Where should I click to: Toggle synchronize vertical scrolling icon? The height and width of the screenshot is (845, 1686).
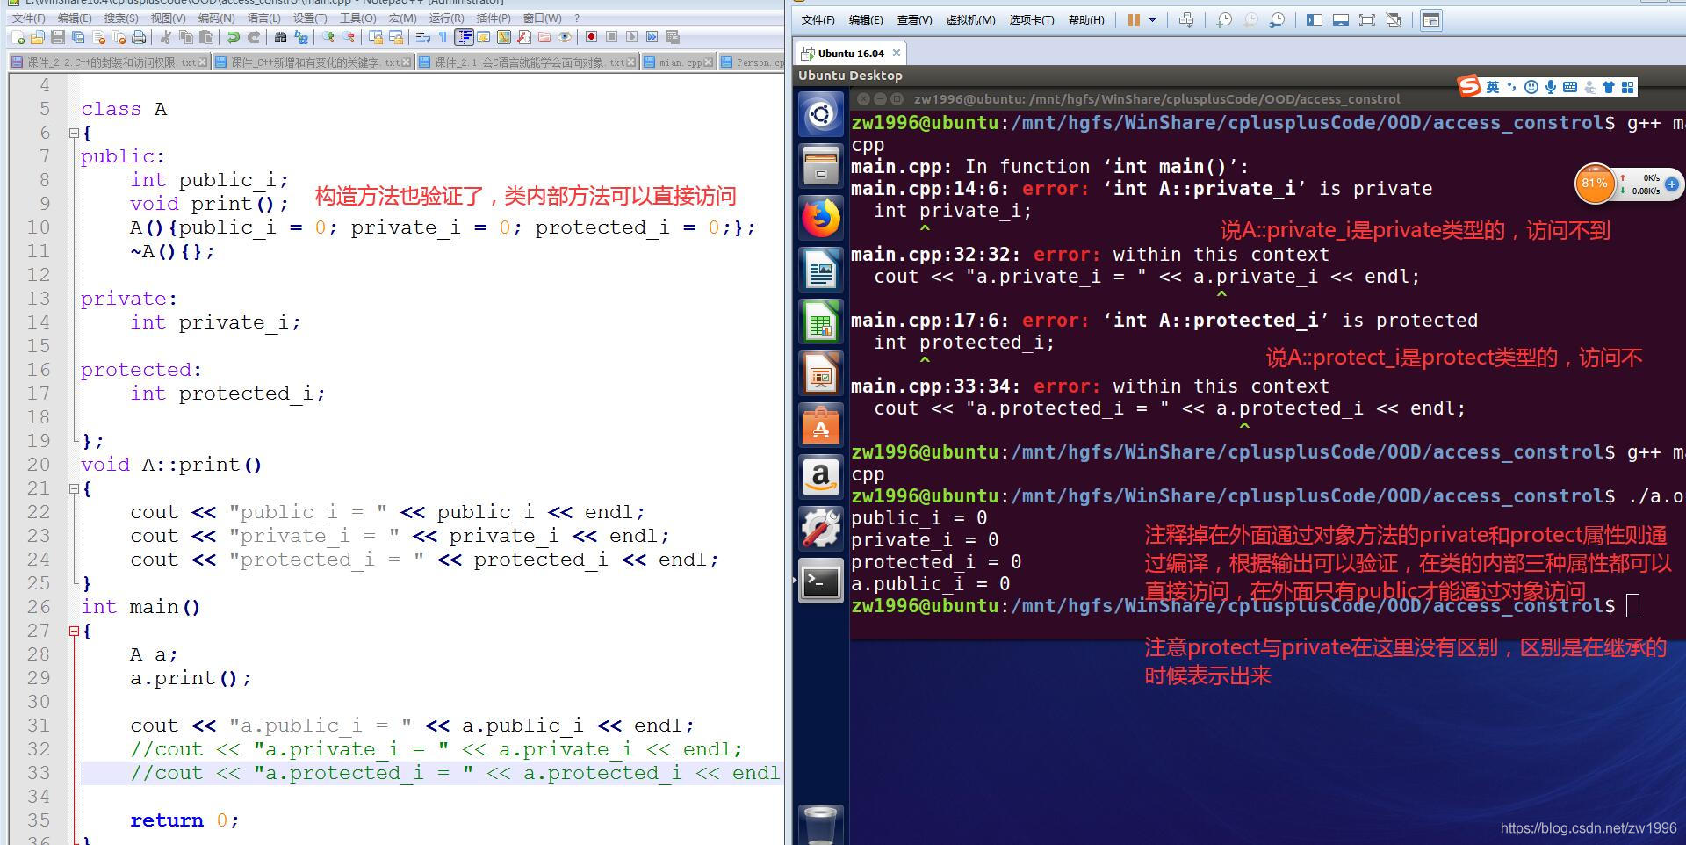[376, 37]
